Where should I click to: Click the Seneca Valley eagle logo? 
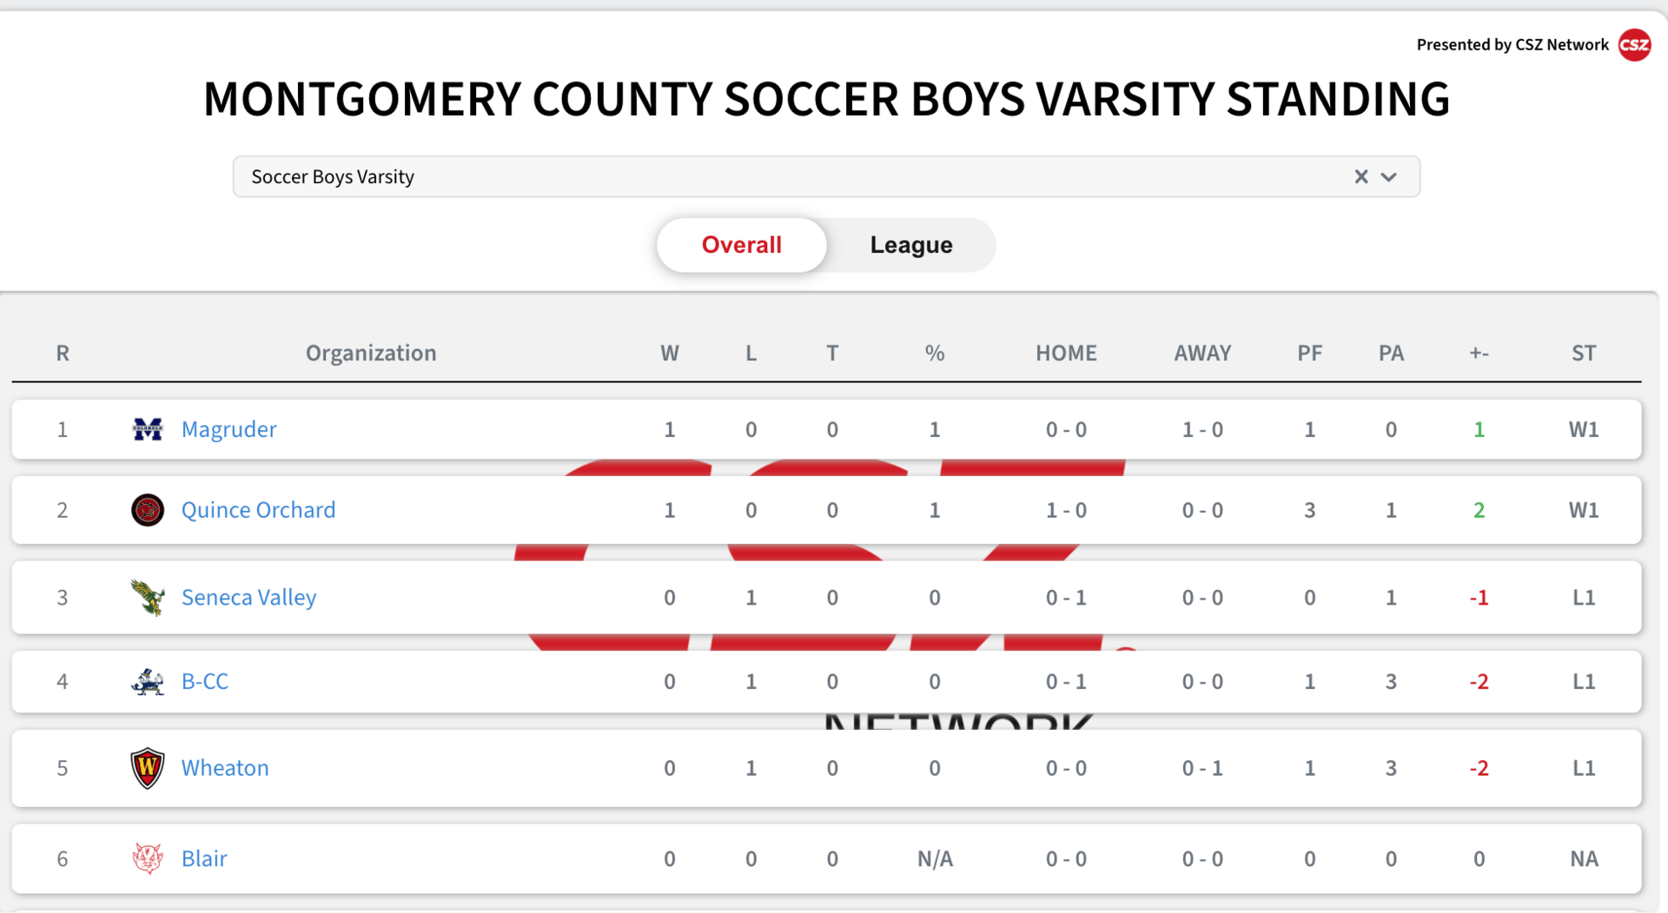(x=147, y=598)
